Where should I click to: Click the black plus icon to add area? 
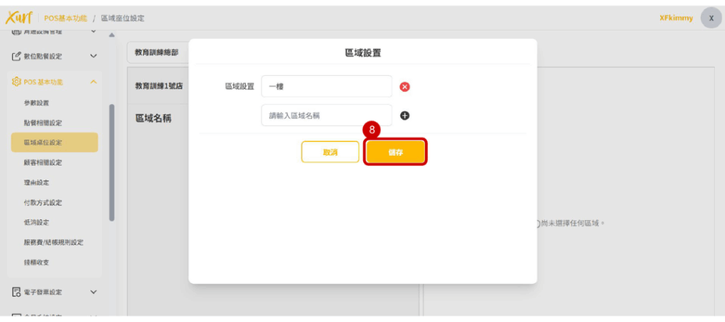click(x=405, y=115)
